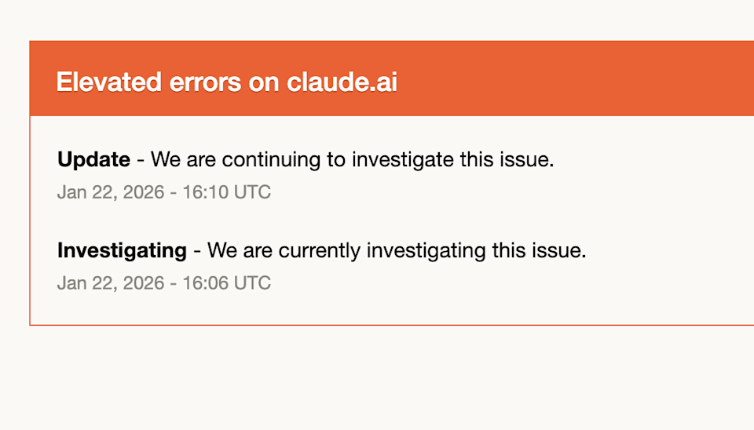Click the word "claude.ai" in the header
This screenshot has width=754, height=430.
pos(342,82)
